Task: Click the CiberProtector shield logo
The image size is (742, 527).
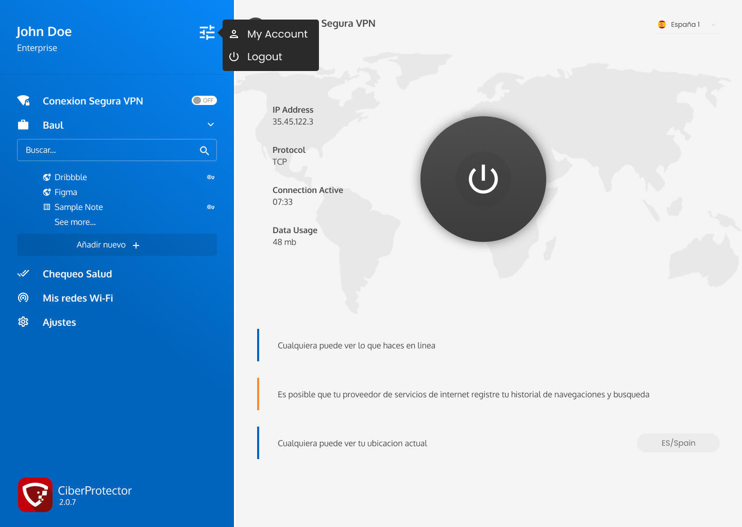Action: coord(35,495)
